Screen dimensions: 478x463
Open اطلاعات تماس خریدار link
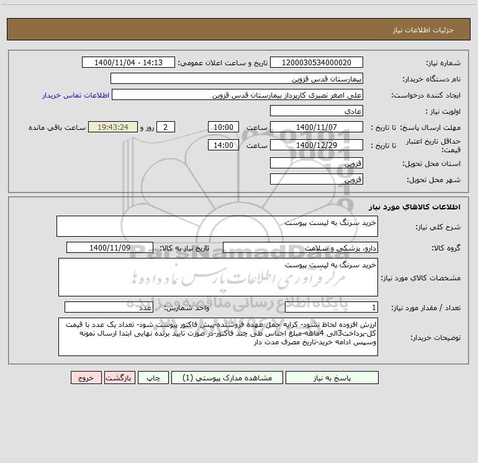pos(76,95)
